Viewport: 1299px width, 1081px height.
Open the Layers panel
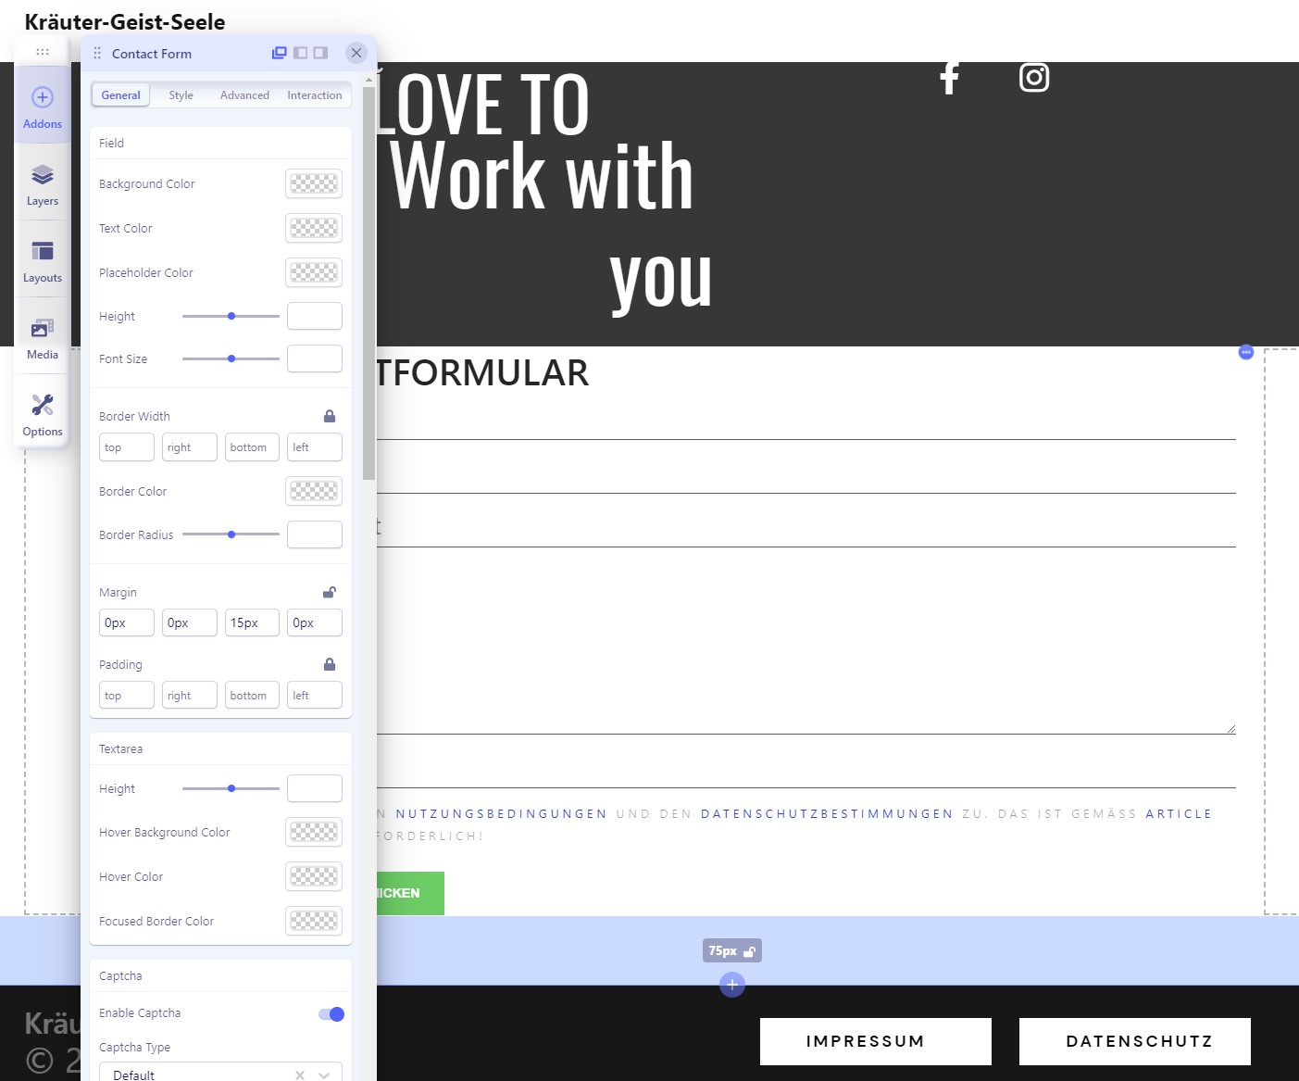coord(43,184)
